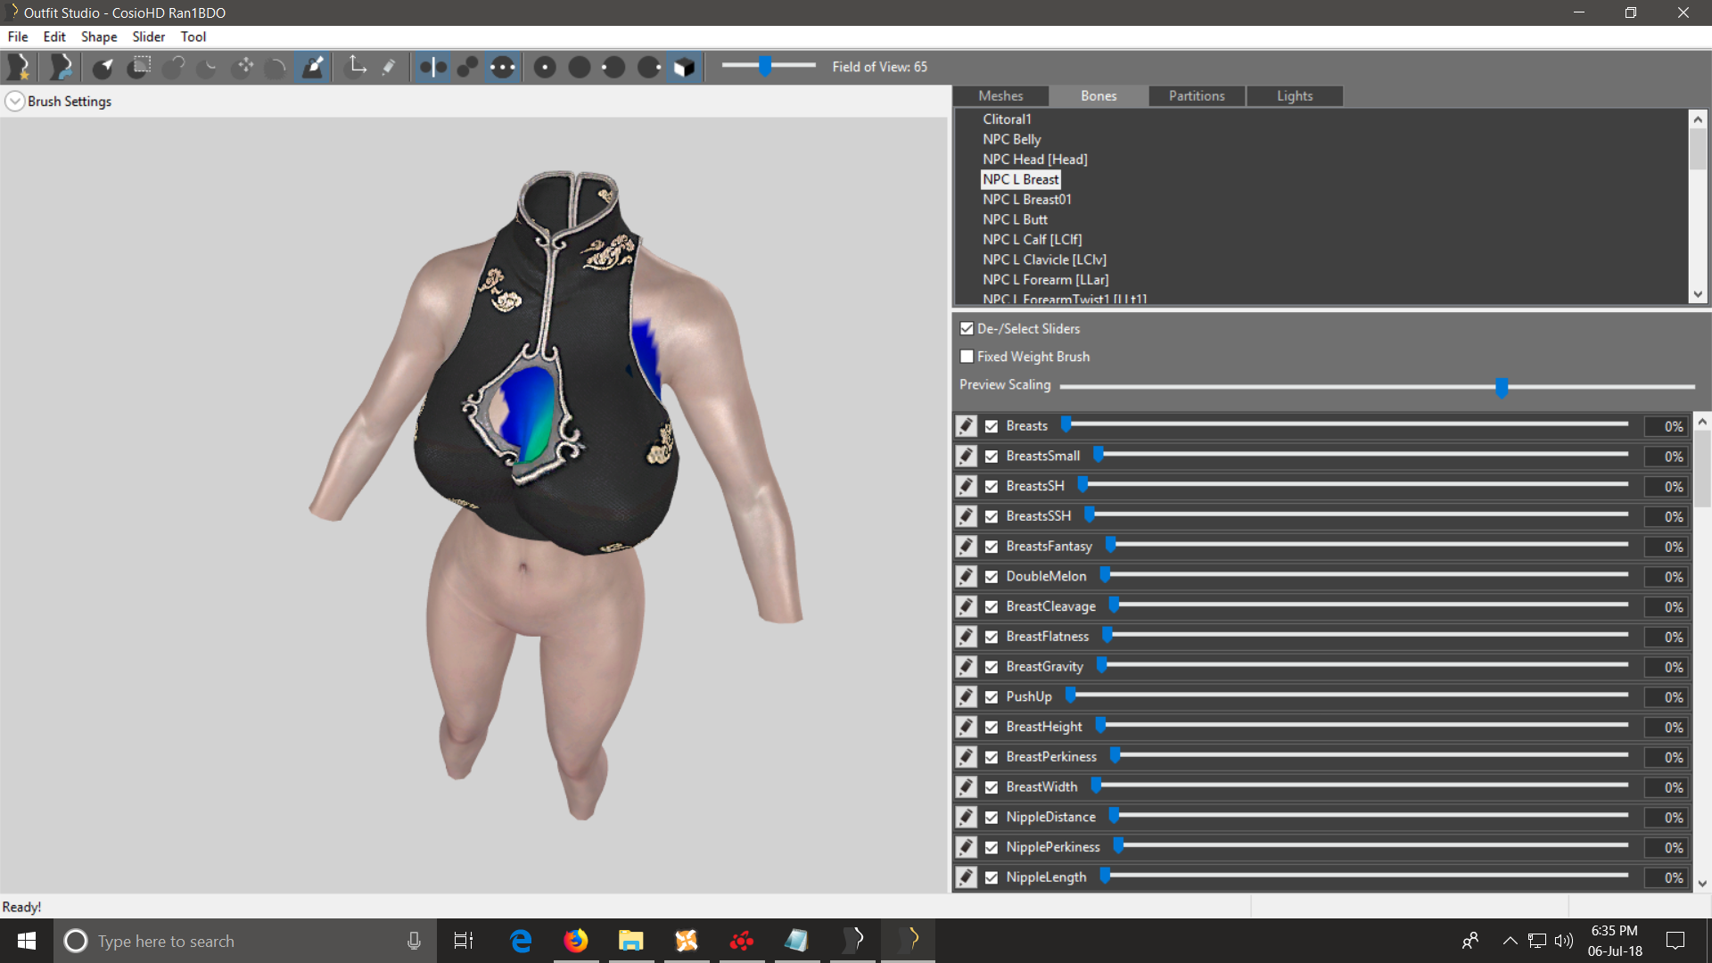This screenshot has height=963, width=1712.
Task: Uncheck the BreastsFantasy slider checkbox
Action: (992, 547)
